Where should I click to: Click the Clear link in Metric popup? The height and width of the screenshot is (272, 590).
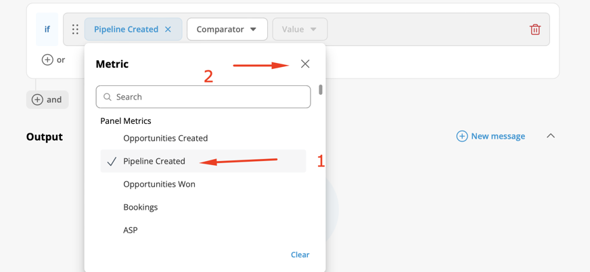click(300, 254)
